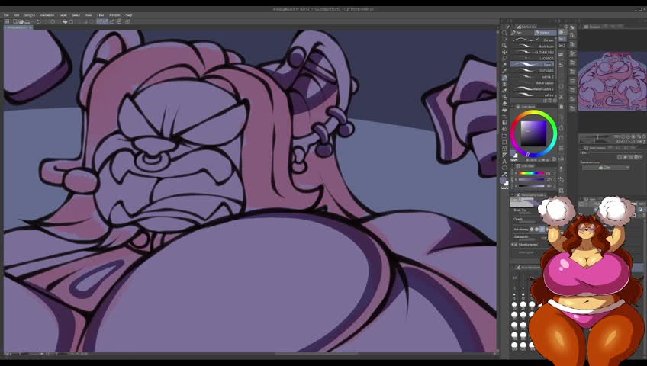This screenshot has width=647, height=366.
Task: Choose the OUTLINE PEN sub tool
Action: 533,53
